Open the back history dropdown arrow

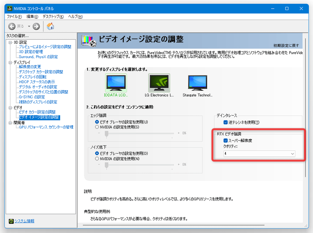29,26
